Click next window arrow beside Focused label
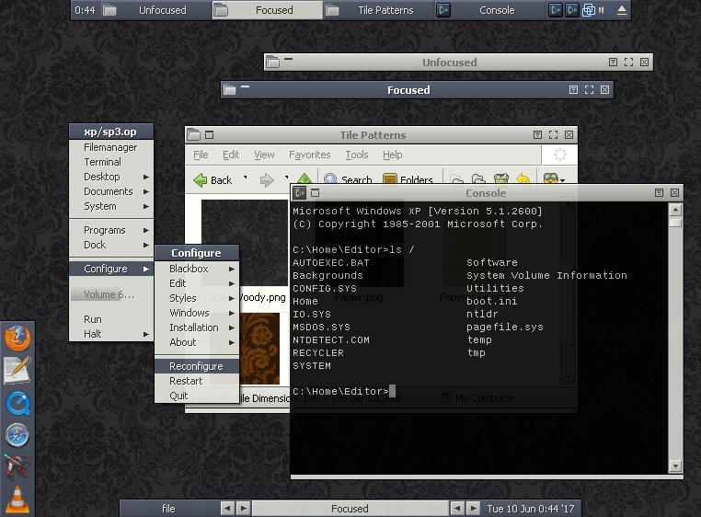The height and width of the screenshot is (517, 701). click(x=474, y=508)
